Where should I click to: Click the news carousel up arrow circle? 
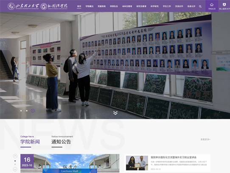pyautogui.click(x=15, y=156)
